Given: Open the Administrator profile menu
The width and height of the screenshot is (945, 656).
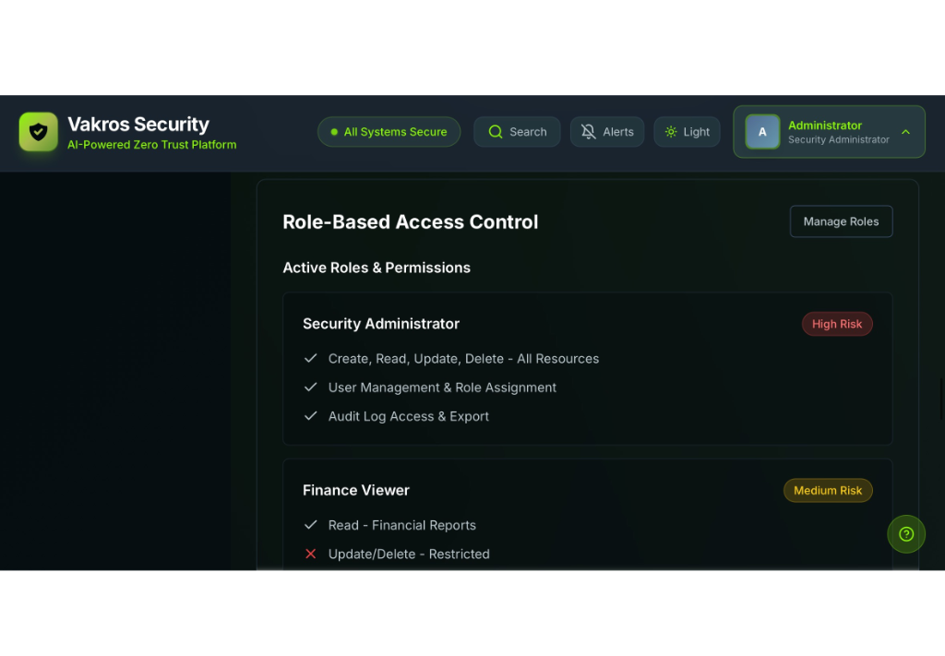Looking at the screenshot, I should click(x=828, y=131).
